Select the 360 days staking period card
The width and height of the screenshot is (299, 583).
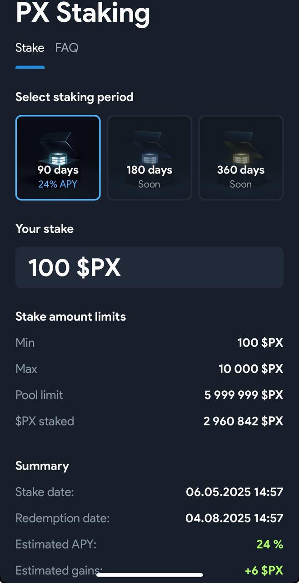pos(241,158)
